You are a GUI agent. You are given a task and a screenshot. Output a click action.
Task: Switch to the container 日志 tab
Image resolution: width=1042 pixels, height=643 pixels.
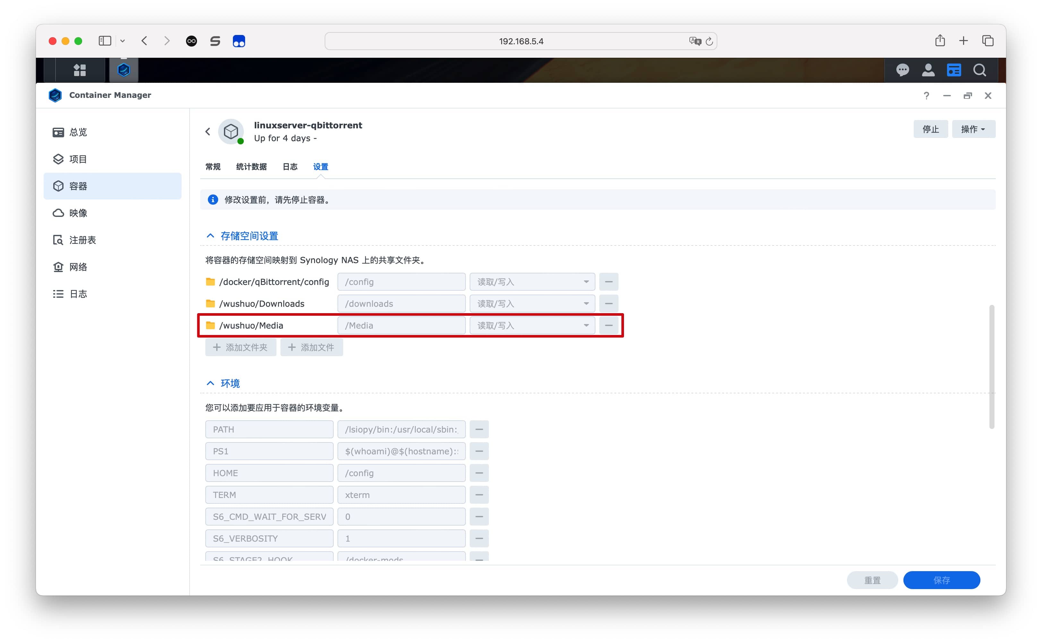[290, 167]
